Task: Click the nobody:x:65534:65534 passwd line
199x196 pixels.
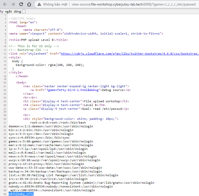Action: tap(61, 186)
